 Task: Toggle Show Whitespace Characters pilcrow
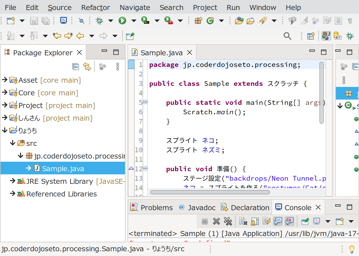(350, 21)
